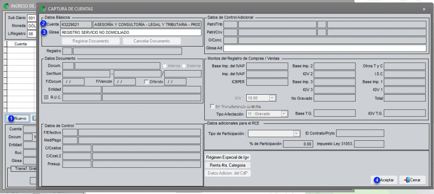The image size is (434, 194).
Task: Click L/Registro field showing 08 in Ingreso window
Action: point(31,34)
